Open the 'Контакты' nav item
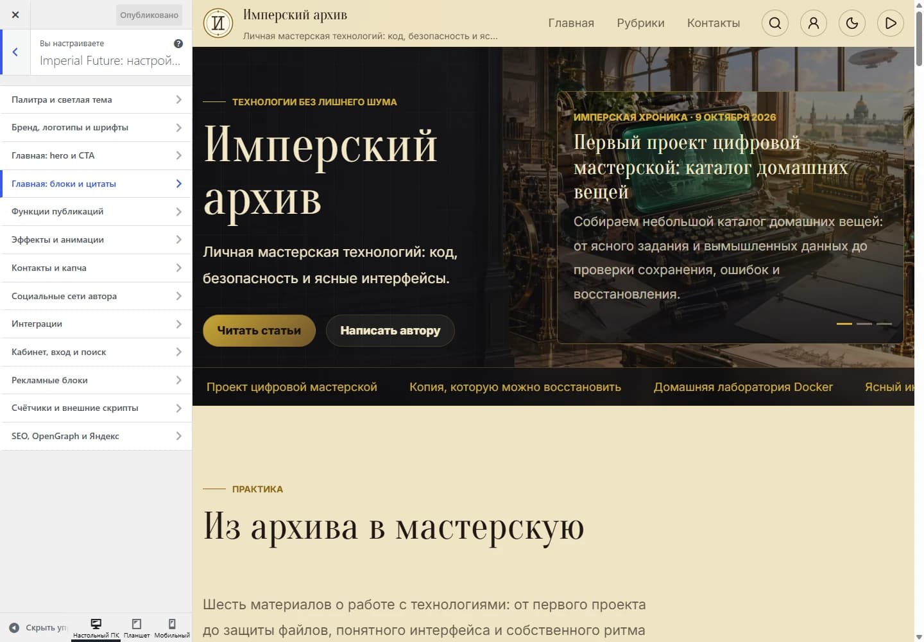The width and height of the screenshot is (924, 642). pyautogui.click(x=714, y=23)
